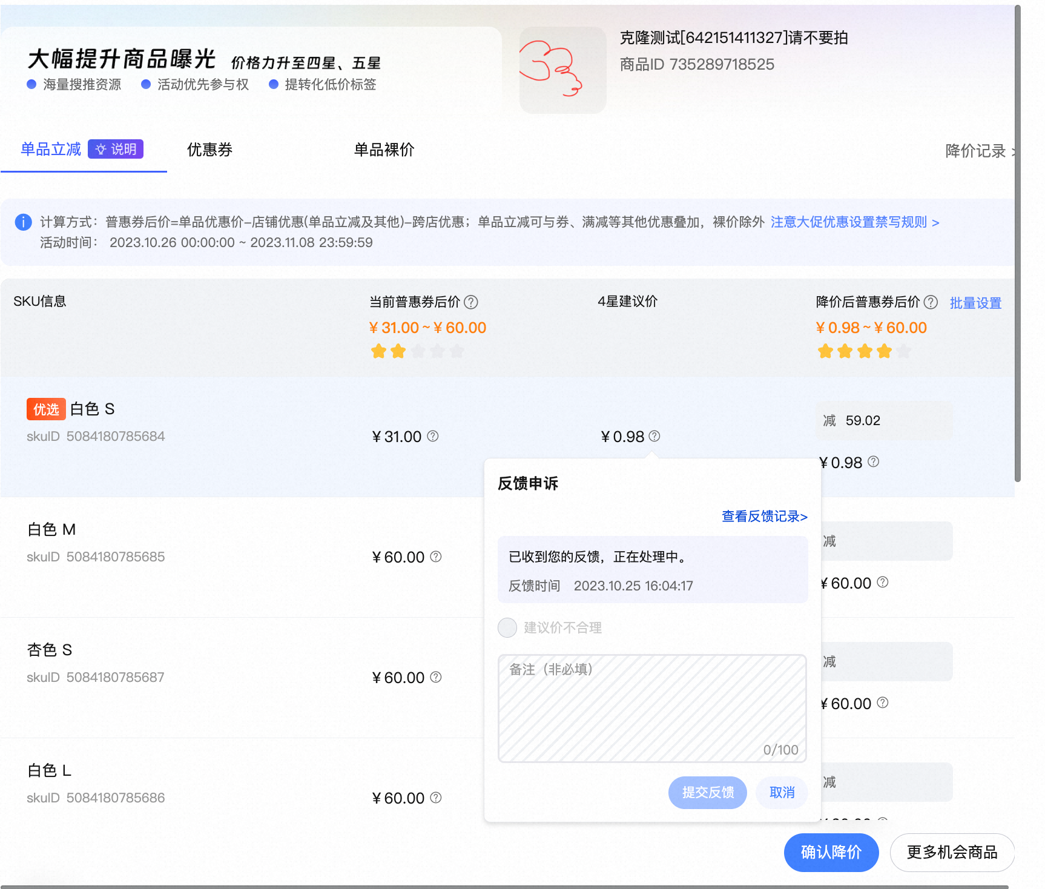Switch to the 优惠券 tab

click(x=210, y=150)
